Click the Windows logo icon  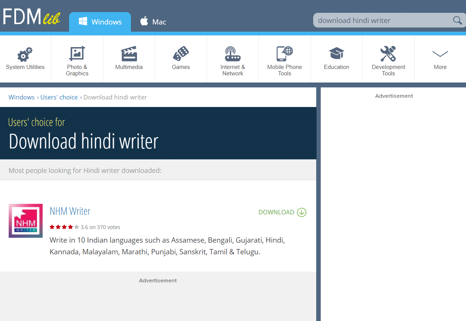point(83,21)
